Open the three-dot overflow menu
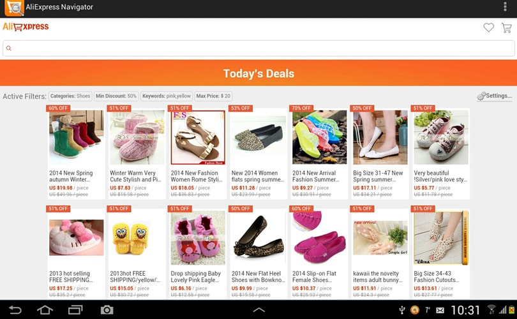Viewport: 517px width, 319px height. (505, 6)
